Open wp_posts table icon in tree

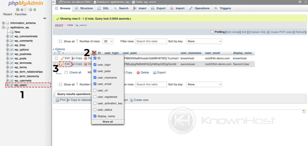point(12,58)
